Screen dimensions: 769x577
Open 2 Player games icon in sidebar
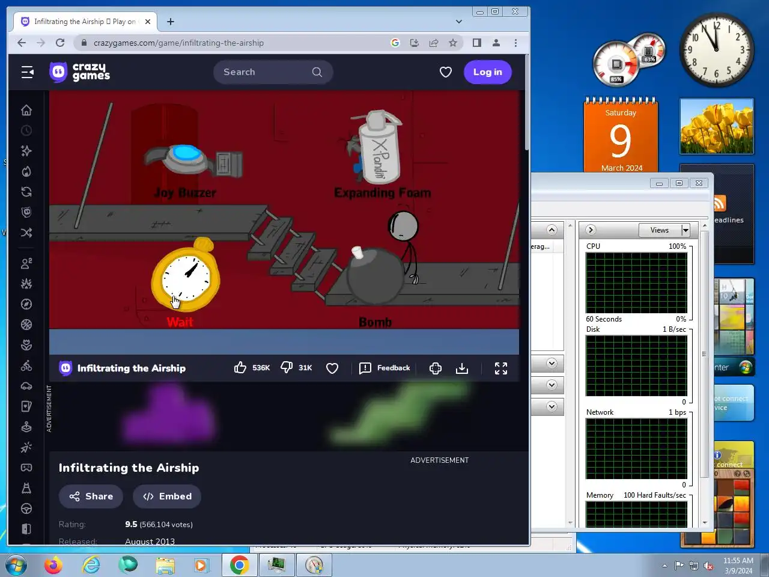pos(26,263)
